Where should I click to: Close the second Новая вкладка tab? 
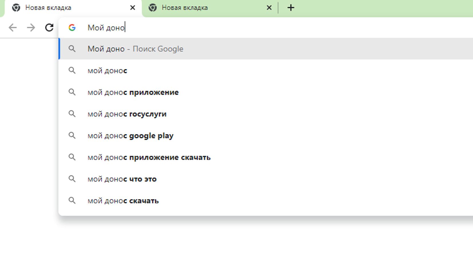point(269,8)
